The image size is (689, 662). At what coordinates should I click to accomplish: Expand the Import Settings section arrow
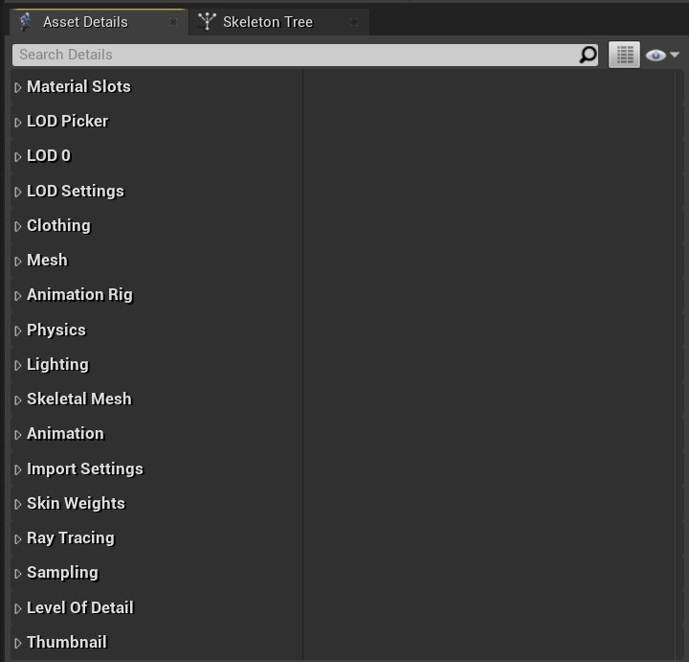coord(17,469)
